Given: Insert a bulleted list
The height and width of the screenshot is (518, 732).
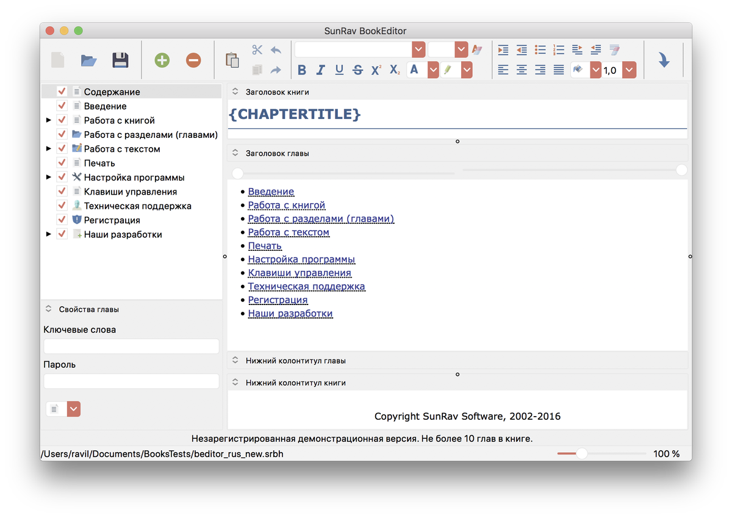Looking at the screenshot, I should (x=540, y=49).
